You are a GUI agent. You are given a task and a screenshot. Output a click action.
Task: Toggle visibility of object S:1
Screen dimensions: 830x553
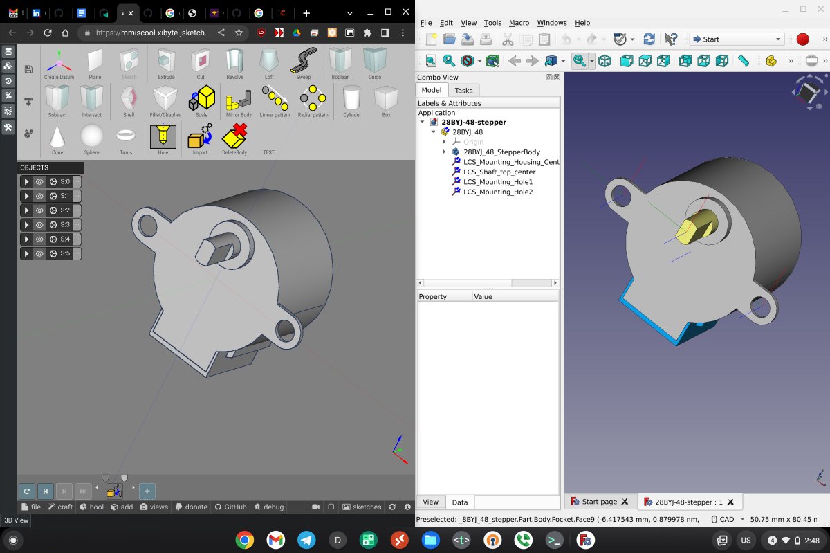(39, 196)
